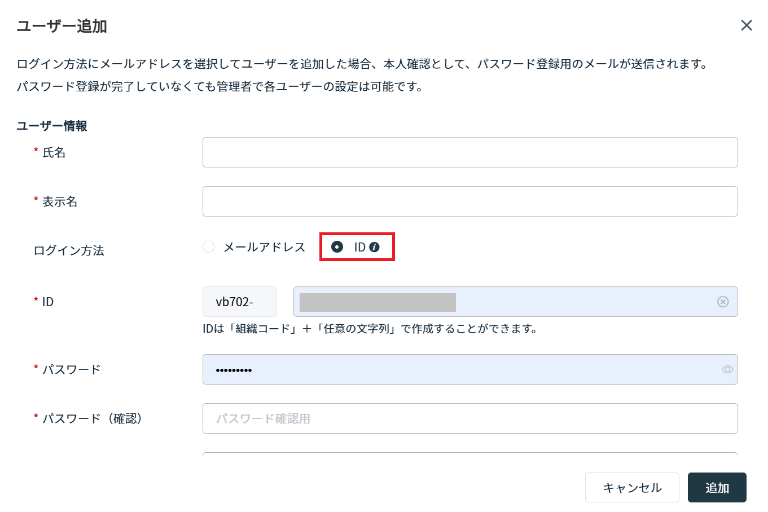768x512 pixels.
Task: Click the vb702- organization code prefix box
Action: click(x=239, y=302)
